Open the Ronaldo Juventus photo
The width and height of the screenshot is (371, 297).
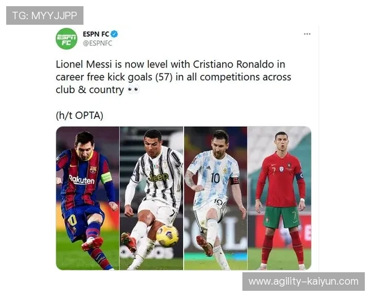pos(151,198)
